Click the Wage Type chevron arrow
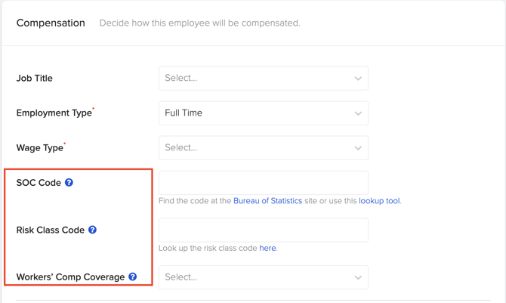 pyautogui.click(x=358, y=148)
